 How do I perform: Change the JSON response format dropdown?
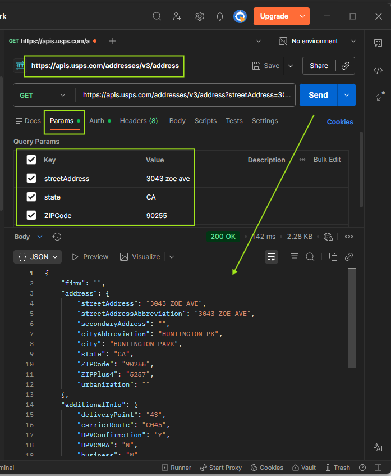[38, 257]
